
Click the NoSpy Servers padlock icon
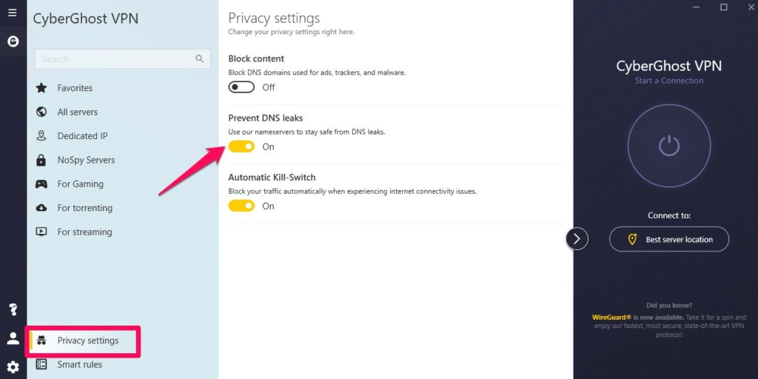(41, 160)
